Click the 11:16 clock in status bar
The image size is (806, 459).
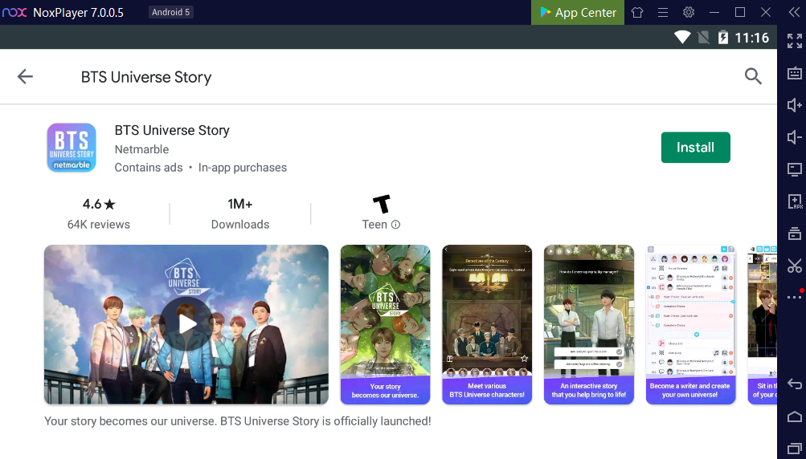tap(751, 38)
